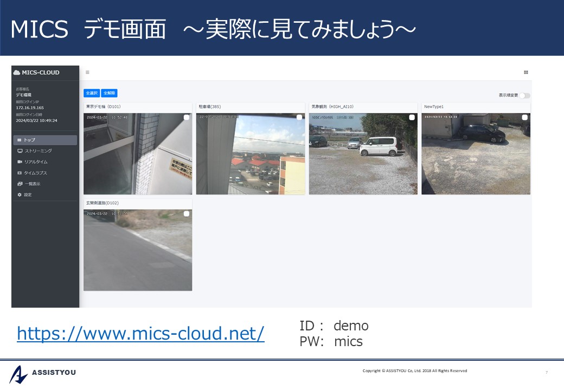This screenshot has width=564, height=390.
Task: Check the 駐車場(385) camera checkbox
Action: 299,118
